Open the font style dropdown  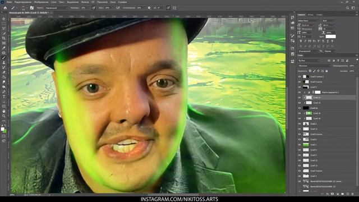point(329,21)
